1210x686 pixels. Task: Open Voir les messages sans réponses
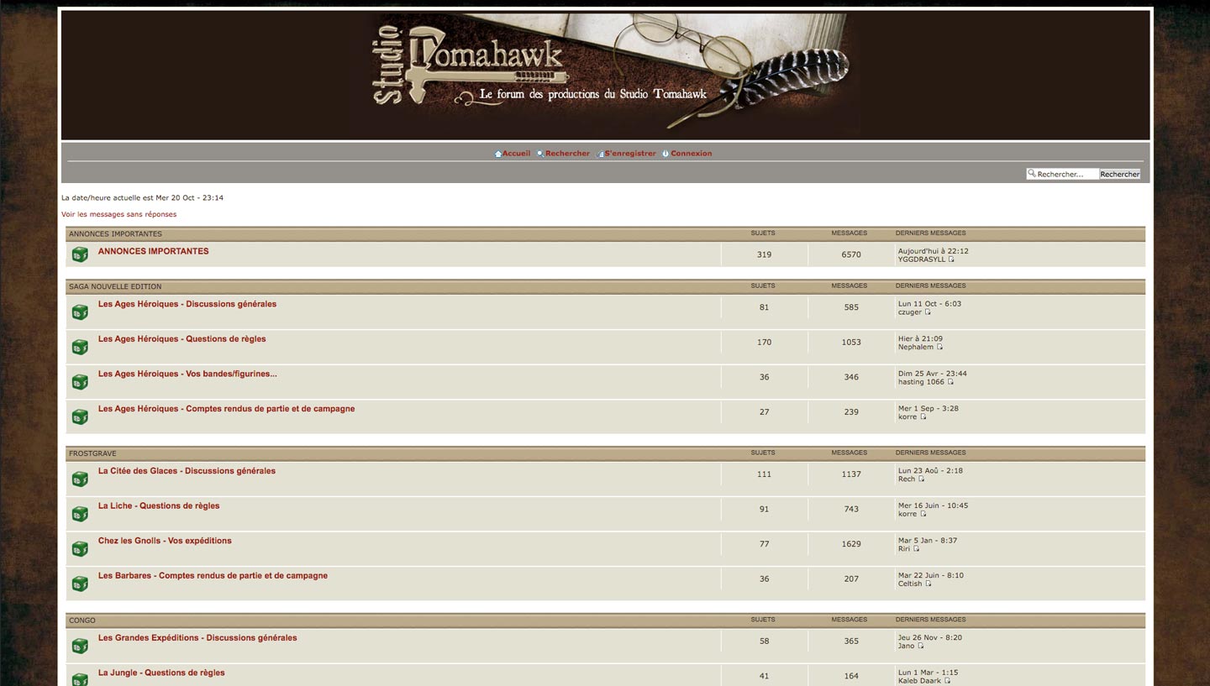coord(118,214)
